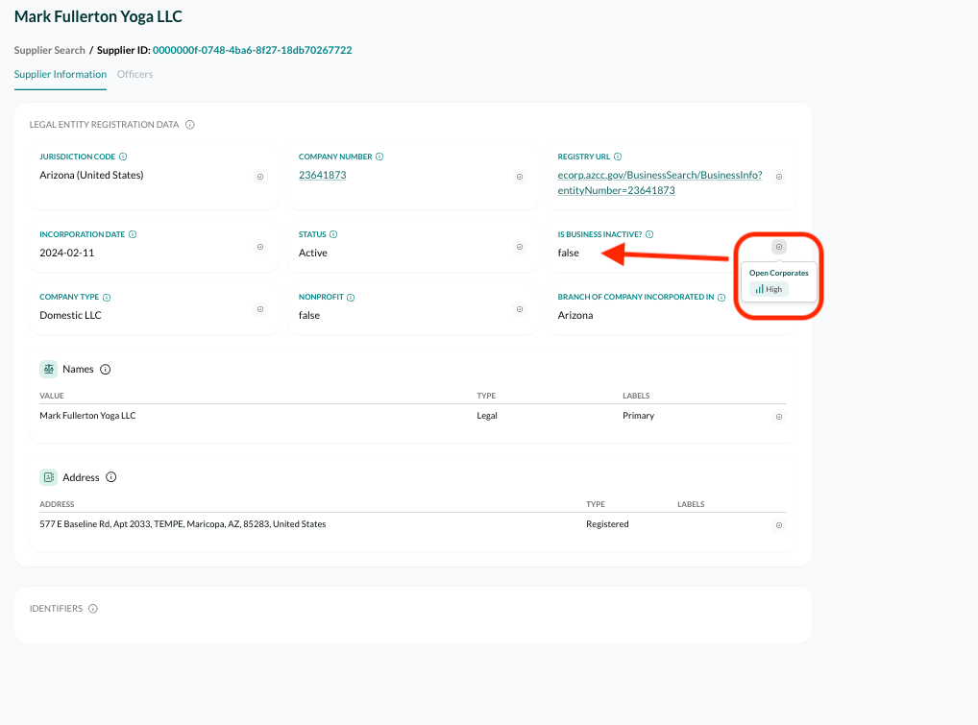
Task: Click source icon in Status card
Action: coord(520,247)
